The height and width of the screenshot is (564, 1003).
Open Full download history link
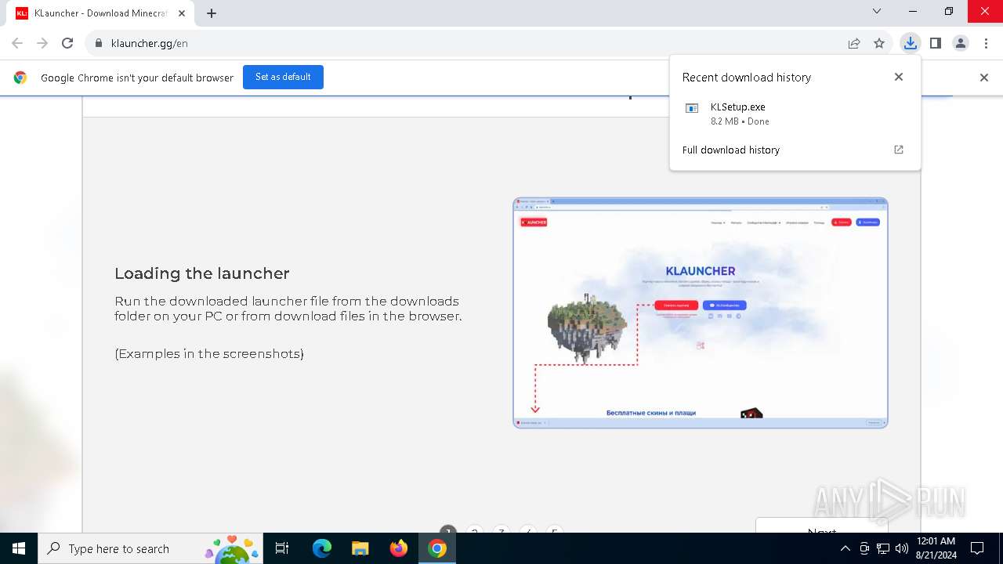tap(731, 150)
